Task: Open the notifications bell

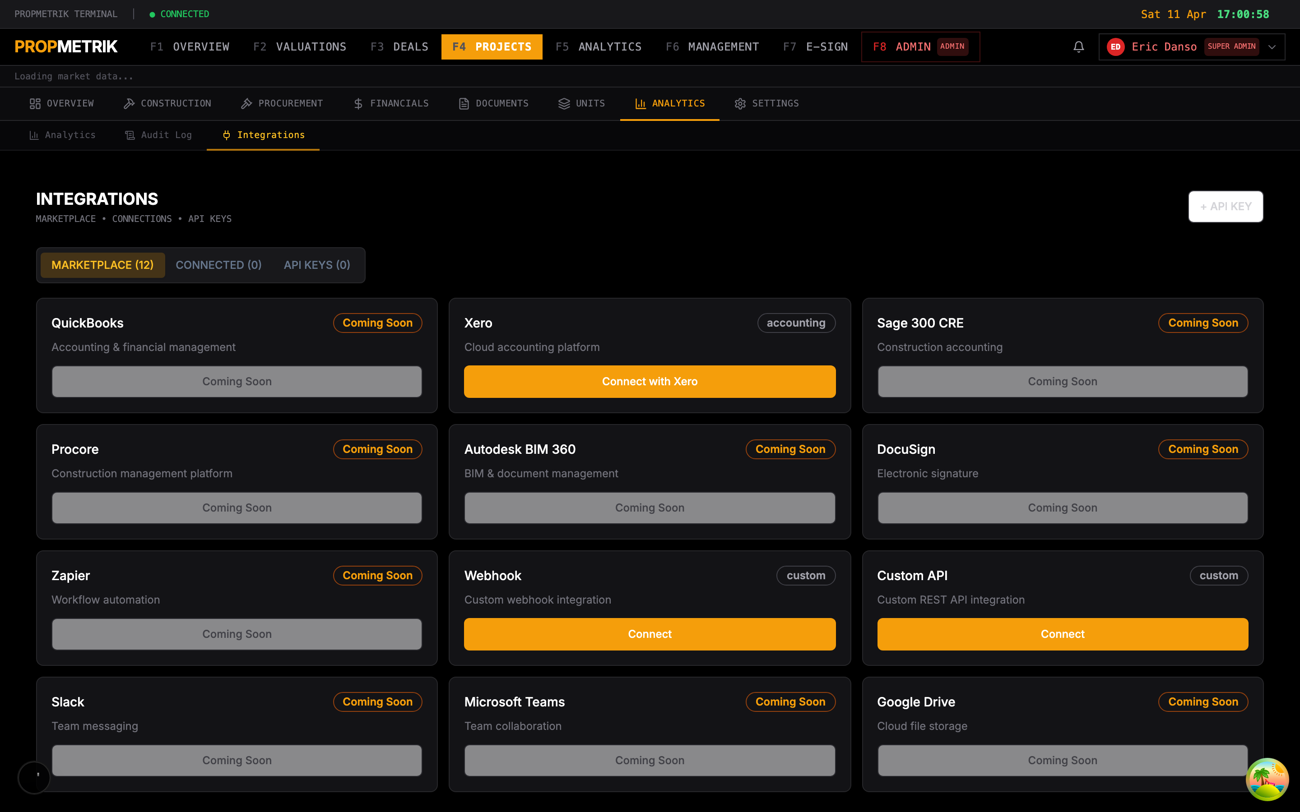Action: [1078, 47]
